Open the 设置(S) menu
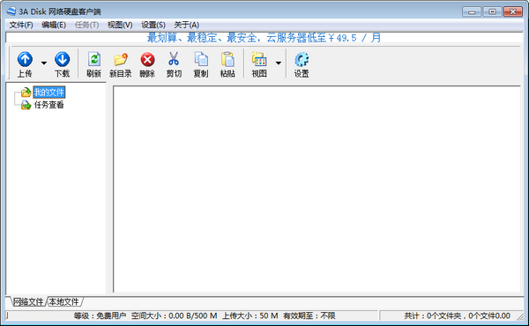 click(153, 25)
